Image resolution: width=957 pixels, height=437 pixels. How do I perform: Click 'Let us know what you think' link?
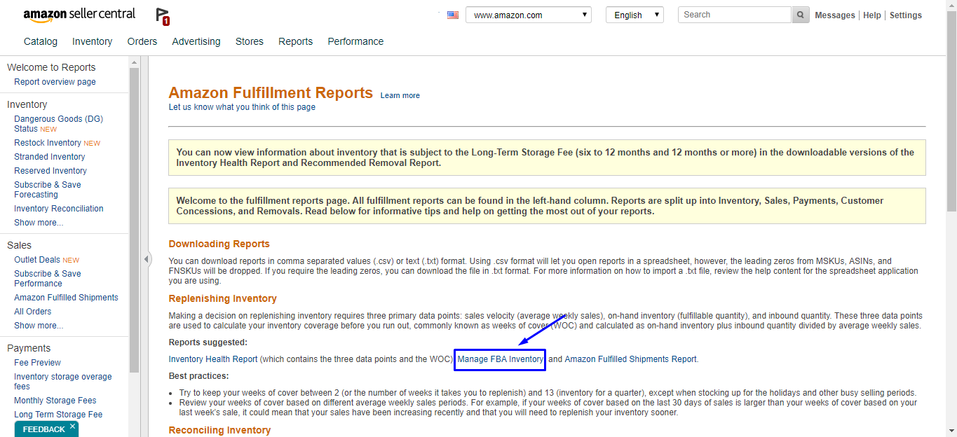[242, 107]
